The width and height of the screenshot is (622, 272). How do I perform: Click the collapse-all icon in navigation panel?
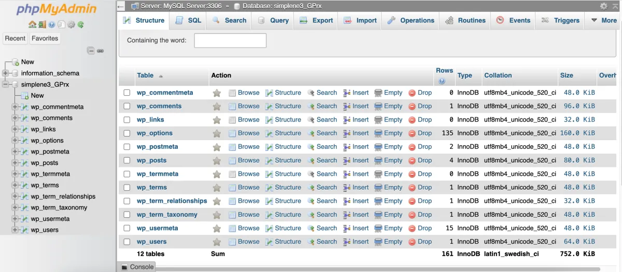91,51
